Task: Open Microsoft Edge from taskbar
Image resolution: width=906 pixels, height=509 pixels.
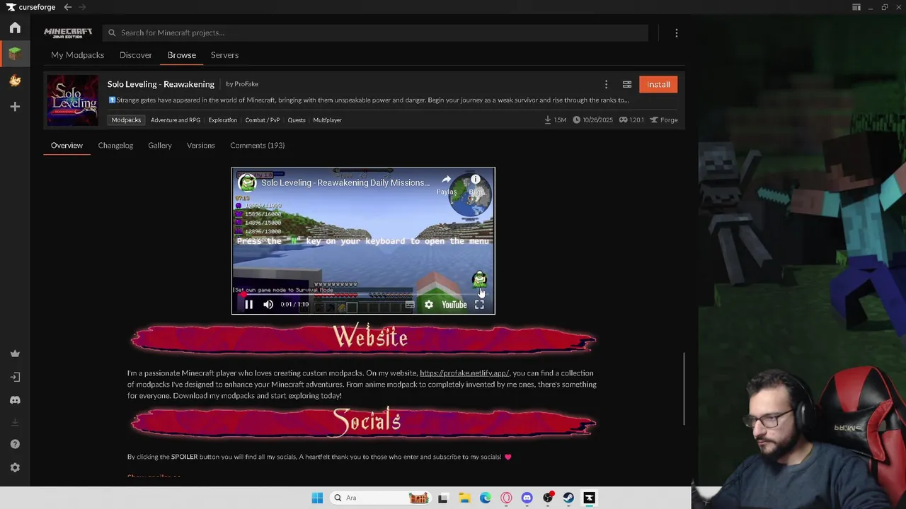Action: coord(486,498)
